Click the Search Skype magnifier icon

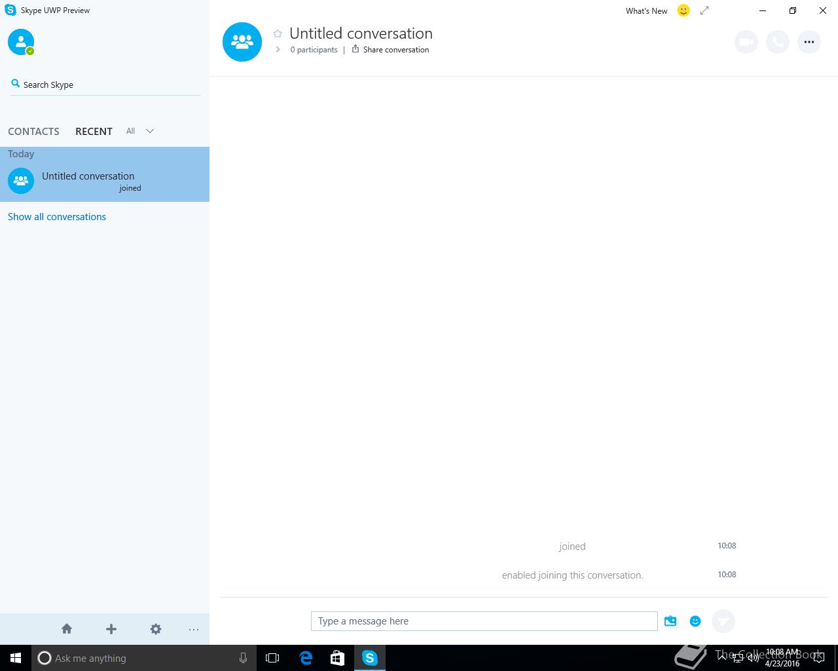coord(16,83)
